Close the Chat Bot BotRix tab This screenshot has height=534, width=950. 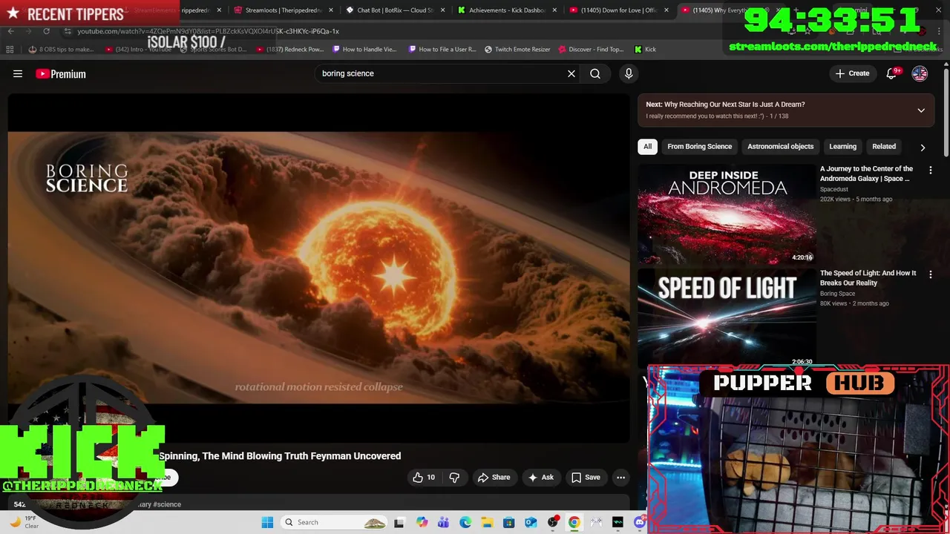tap(443, 10)
